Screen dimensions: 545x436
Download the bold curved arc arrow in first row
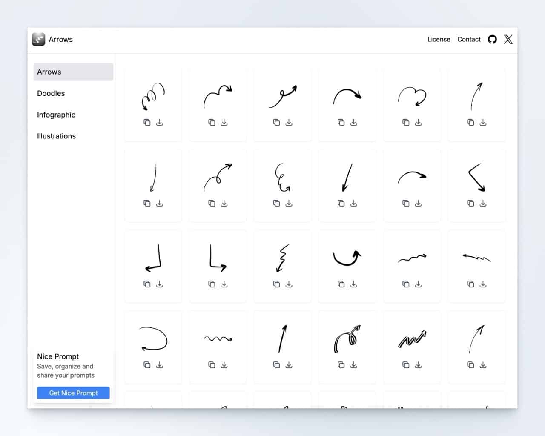(x=354, y=123)
